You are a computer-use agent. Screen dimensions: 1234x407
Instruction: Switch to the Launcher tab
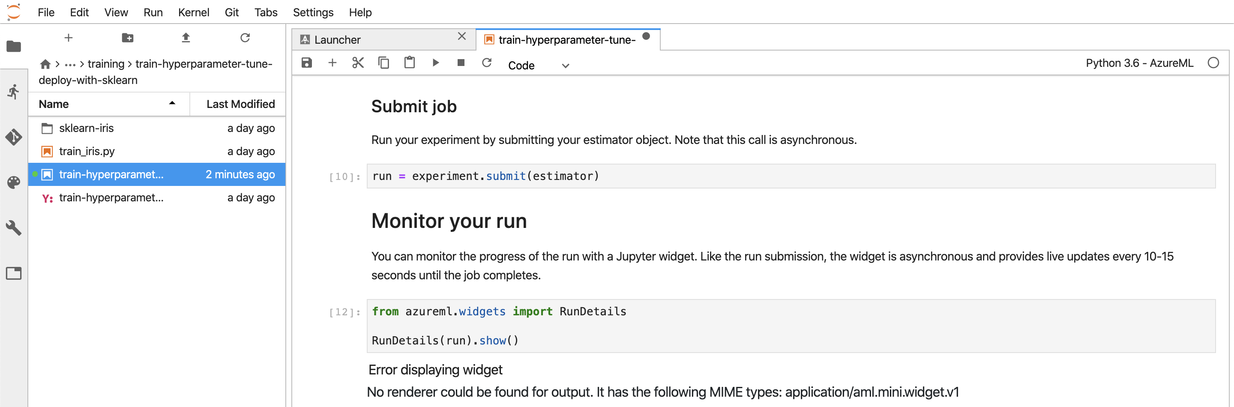337,39
